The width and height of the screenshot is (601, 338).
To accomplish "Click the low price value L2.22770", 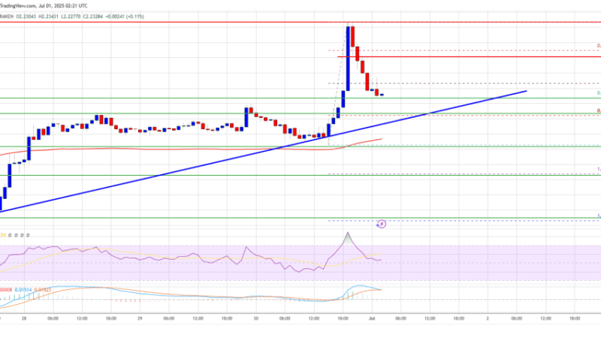I will point(73,17).
